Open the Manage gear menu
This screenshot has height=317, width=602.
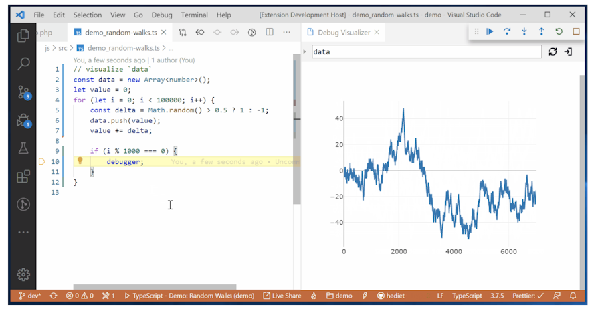[x=23, y=274]
